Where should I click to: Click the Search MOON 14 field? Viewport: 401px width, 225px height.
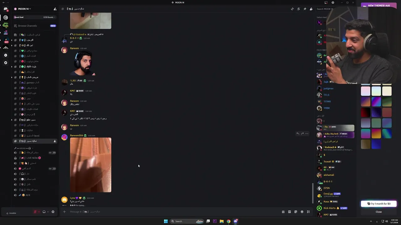325,9
